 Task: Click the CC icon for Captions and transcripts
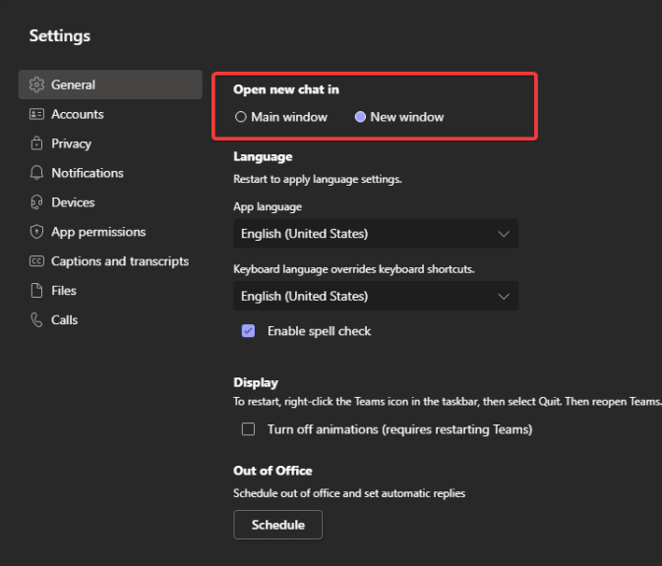click(36, 261)
